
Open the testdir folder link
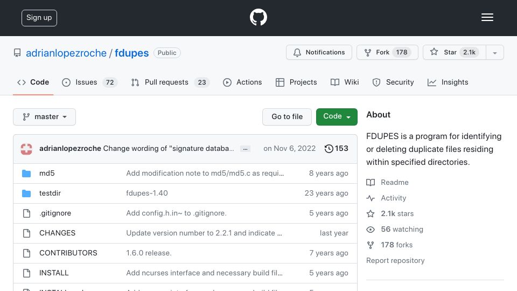click(x=50, y=193)
